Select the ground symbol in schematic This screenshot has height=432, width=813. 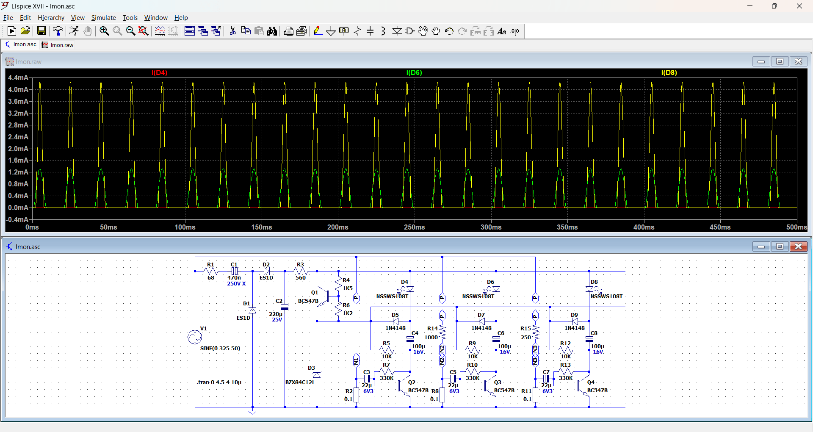click(252, 412)
